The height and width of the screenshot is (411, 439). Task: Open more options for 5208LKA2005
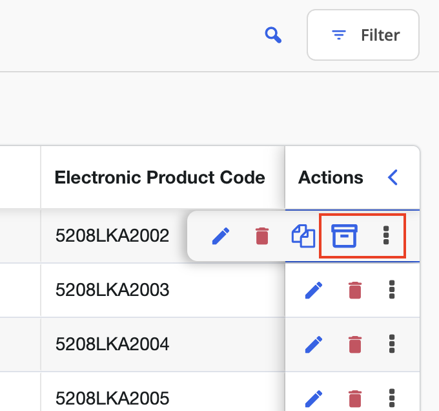tap(392, 398)
